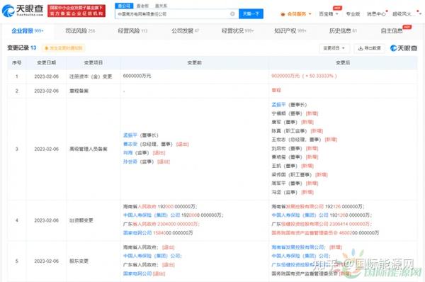The image size is (425, 282).
Task: Click the download icon in 导出数据
Action: click(x=361, y=48)
